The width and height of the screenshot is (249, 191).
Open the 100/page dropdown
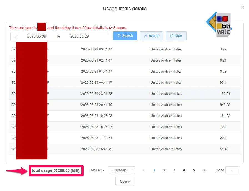(x=122, y=170)
